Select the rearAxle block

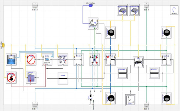coord(166,59)
